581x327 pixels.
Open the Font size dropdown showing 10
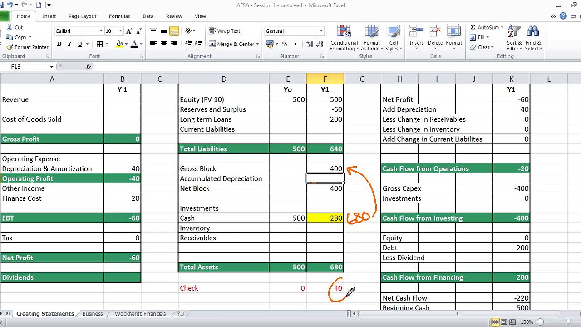tap(120, 31)
